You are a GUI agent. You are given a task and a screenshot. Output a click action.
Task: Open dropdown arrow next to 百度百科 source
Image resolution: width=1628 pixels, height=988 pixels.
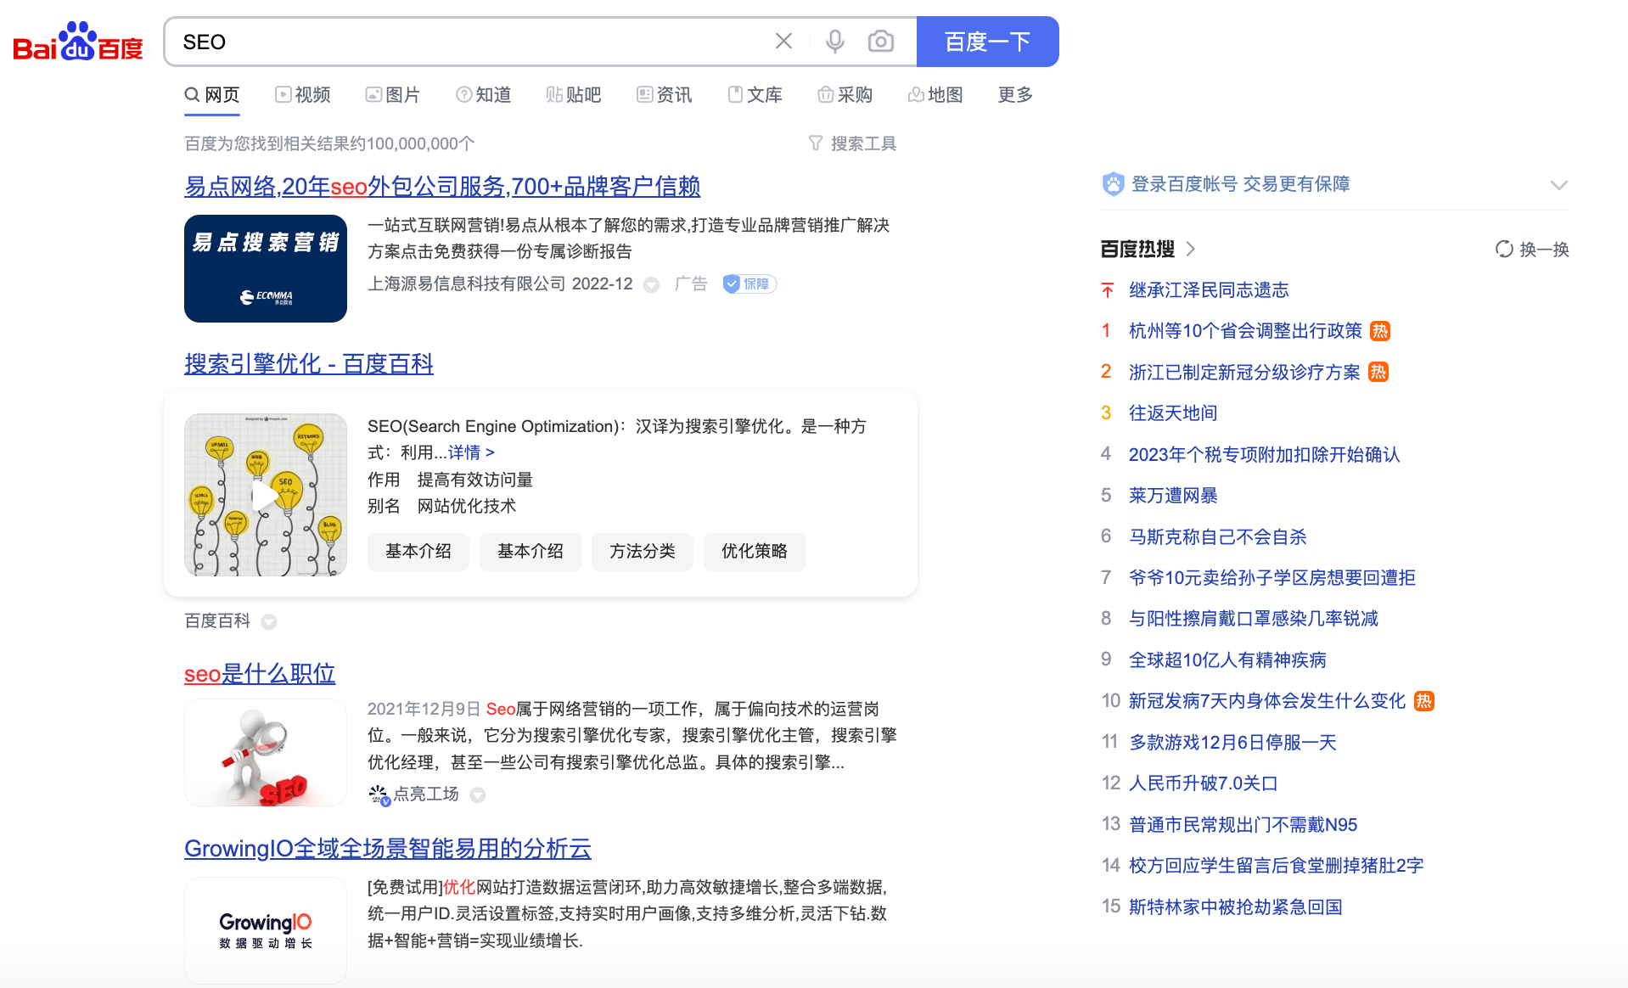tap(269, 621)
